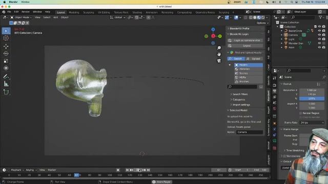This screenshot has width=328, height=184.
Task: Open the Output properties tab icon
Action: 275,91
